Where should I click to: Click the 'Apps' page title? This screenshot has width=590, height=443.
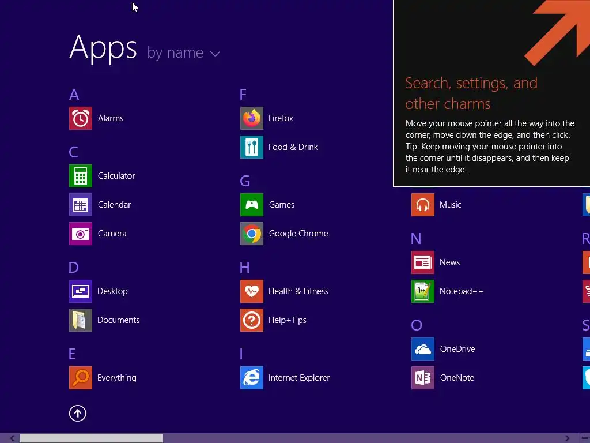103,48
